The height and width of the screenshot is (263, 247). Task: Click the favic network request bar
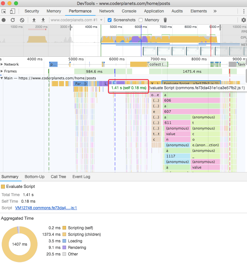tap(241, 64)
